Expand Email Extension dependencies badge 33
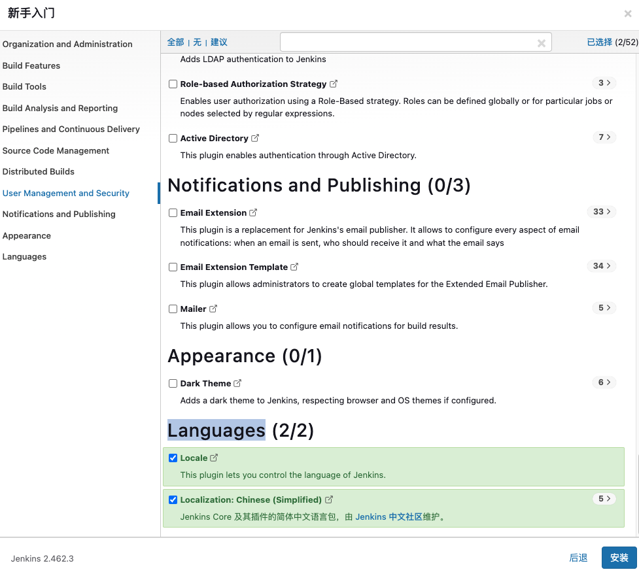The height and width of the screenshot is (574, 639). tap(602, 212)
